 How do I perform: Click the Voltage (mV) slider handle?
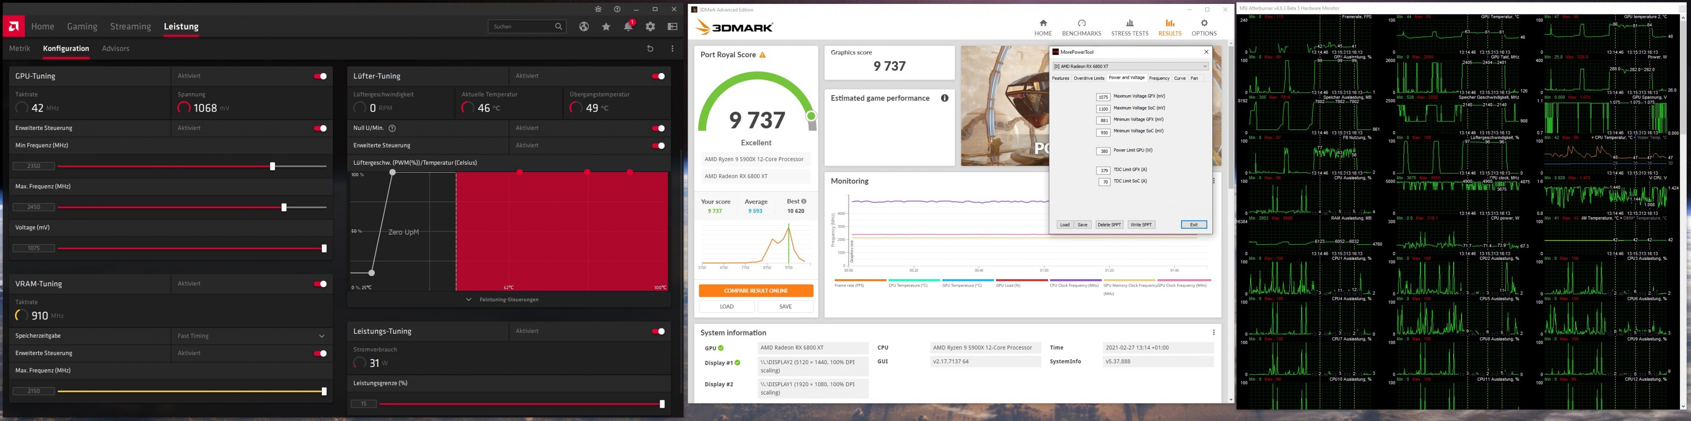pyautogui.click(x=324, y=248)
